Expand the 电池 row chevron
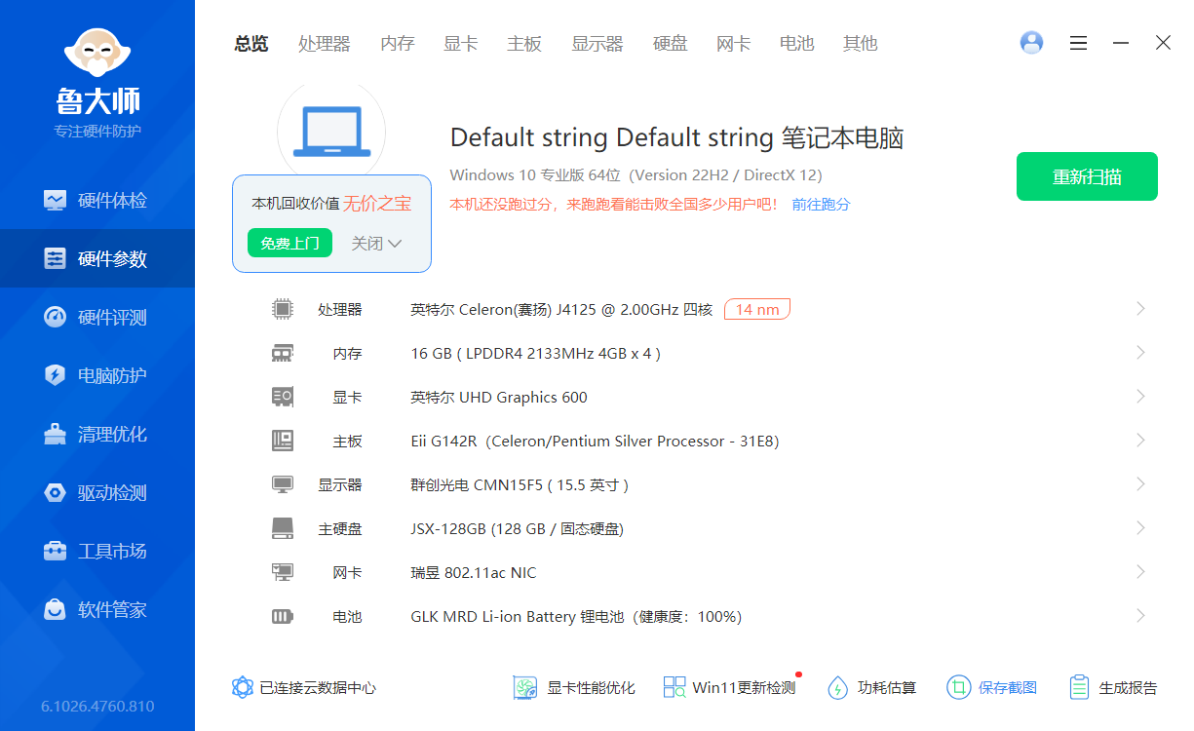1194x731 pixels. tap(1140, 616)
